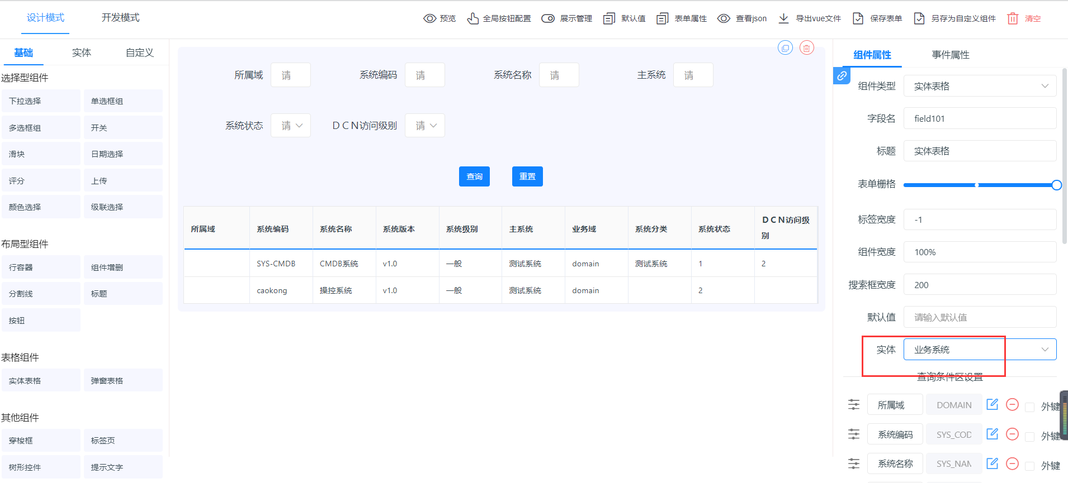Click the save form icon (保存表单)

coord(858,18)
